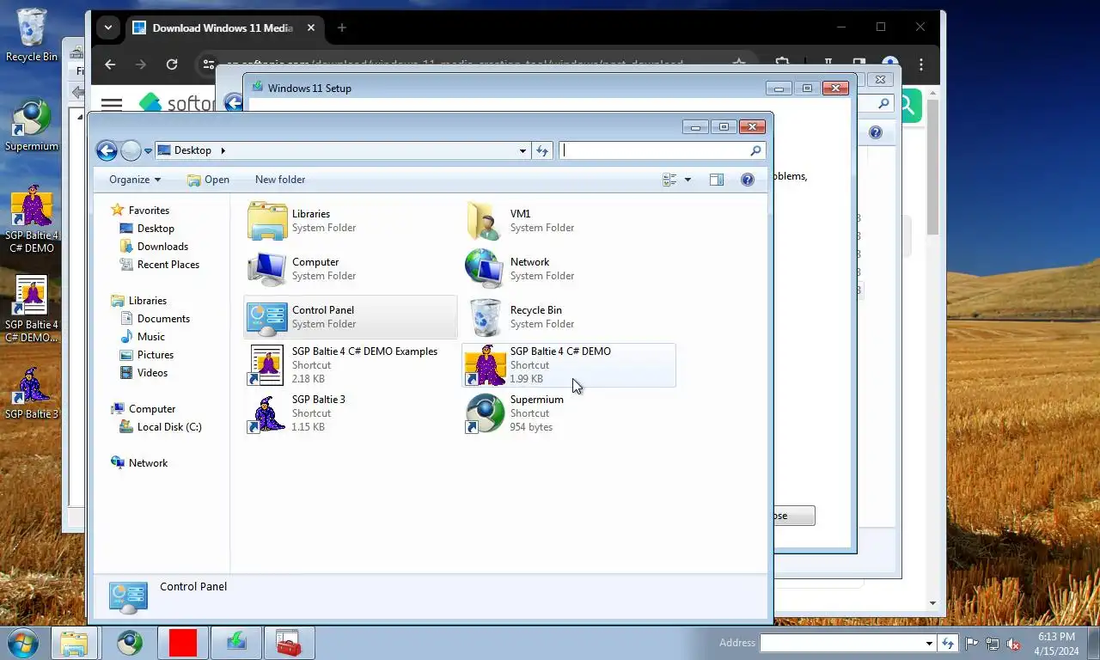
Task: Open Action Center flag in system tray
Action: tap(972, 643)
